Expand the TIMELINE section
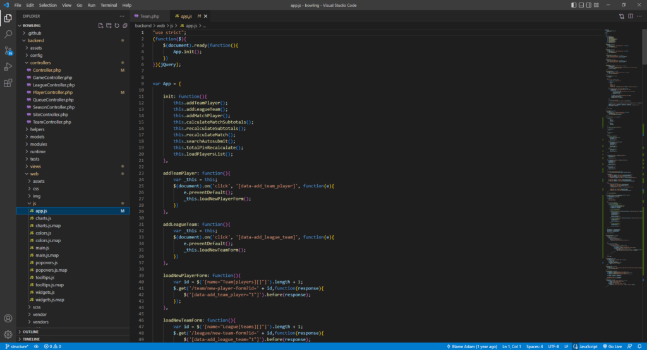The image size is (647, 350). tap(73, 339)
